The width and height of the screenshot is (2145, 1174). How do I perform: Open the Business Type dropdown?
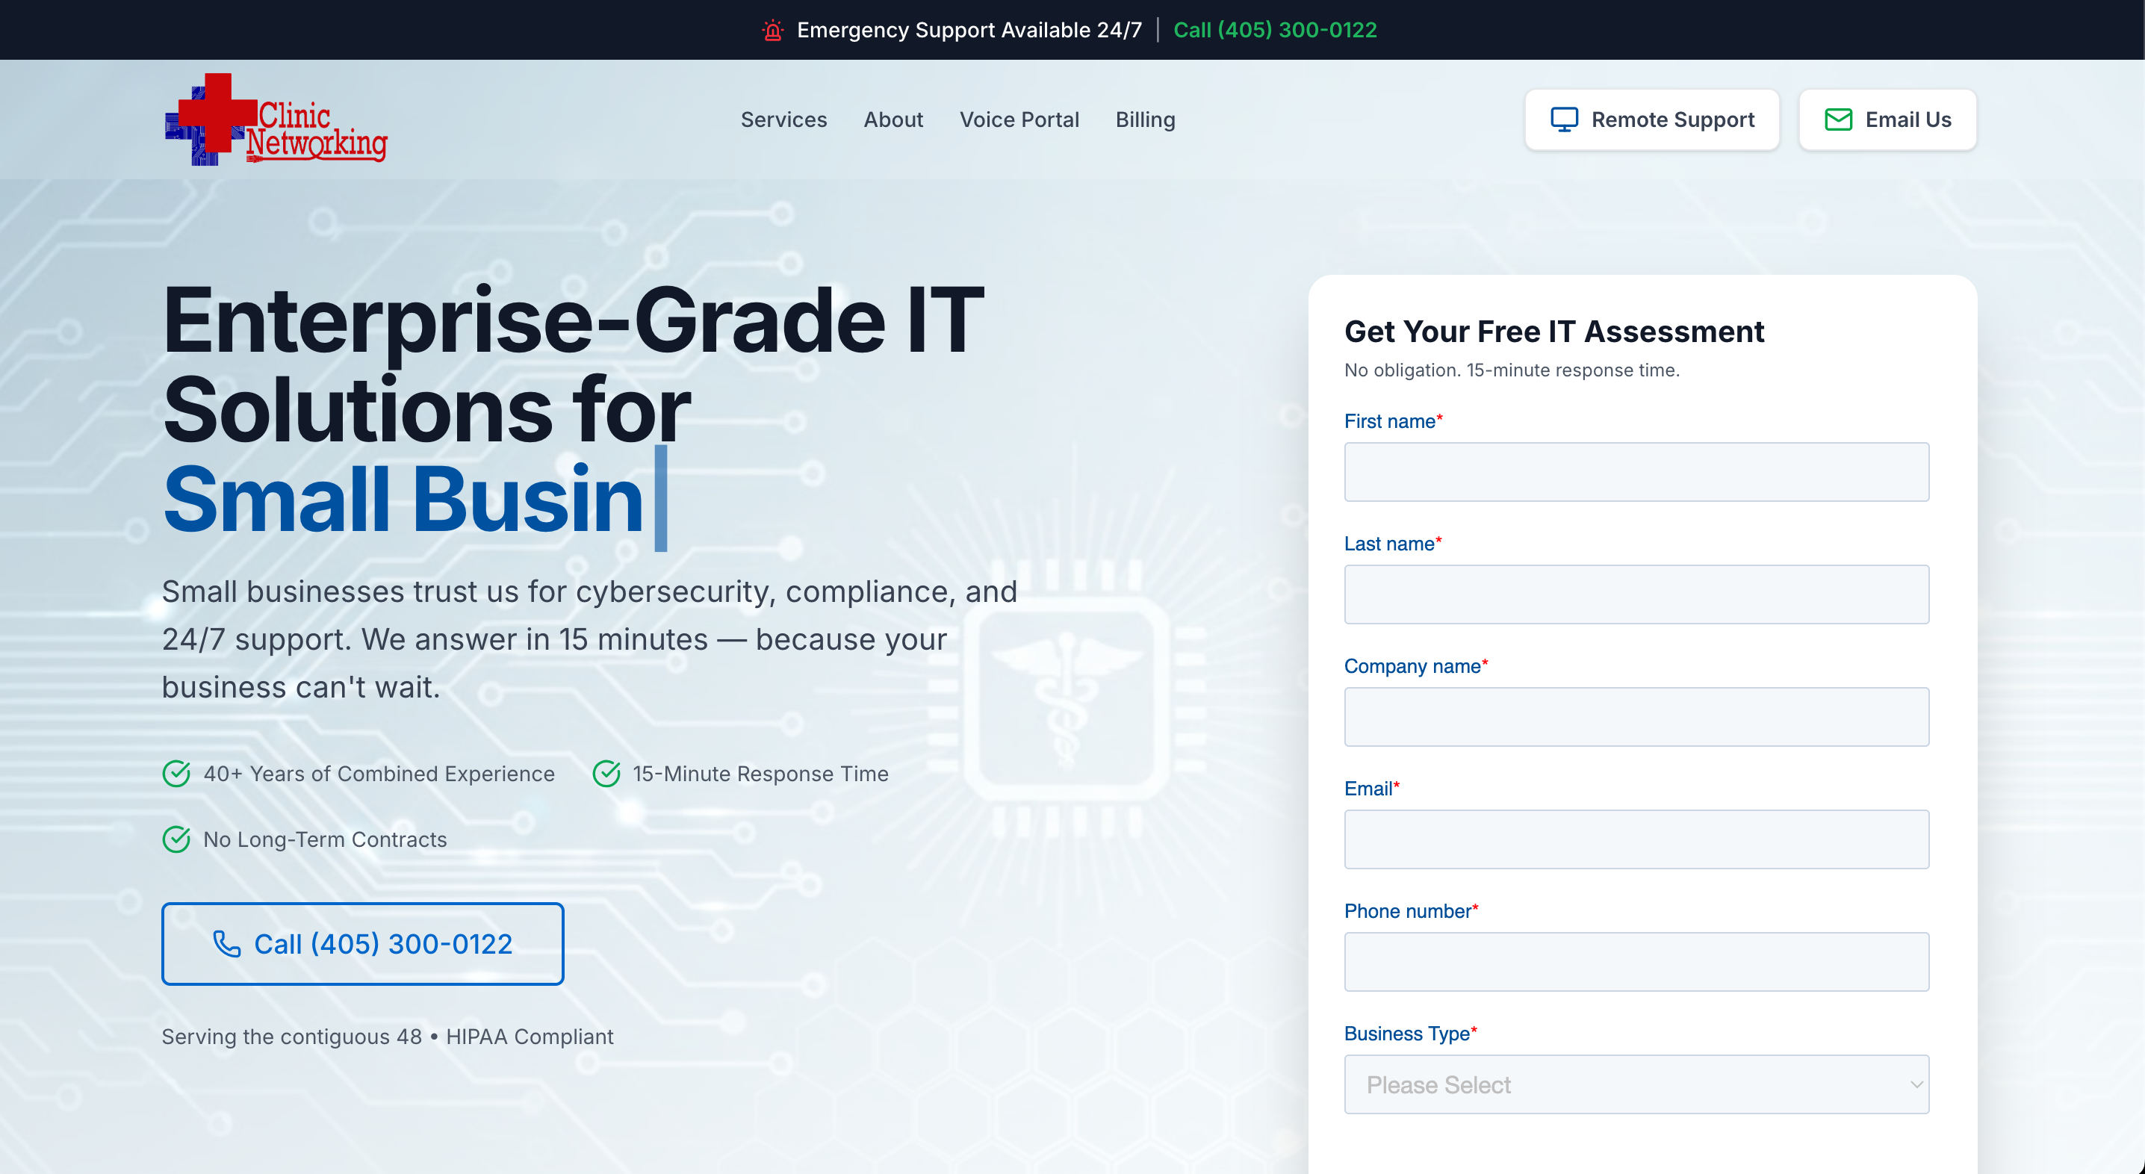[1635, 1084]
